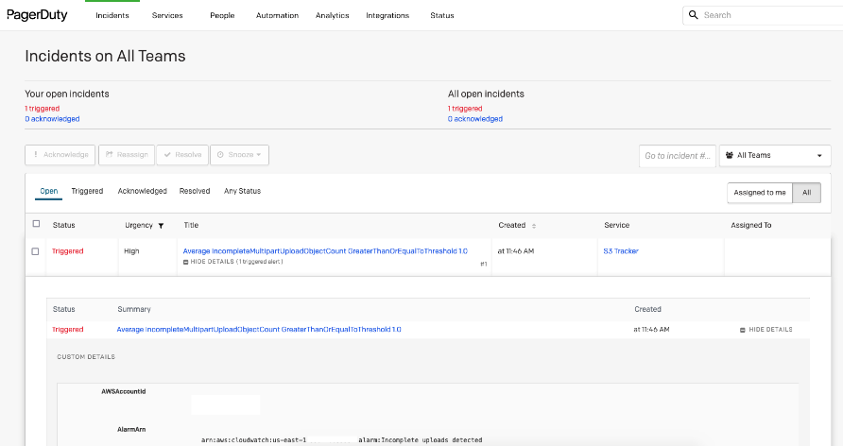Switch to the Acknowledged tab
This screenshot has width=843, height=446.
[x=143, y=191]
